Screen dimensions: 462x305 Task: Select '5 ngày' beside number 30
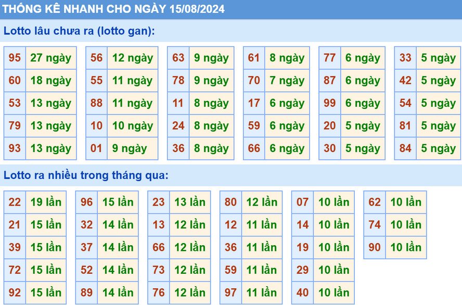363,148
